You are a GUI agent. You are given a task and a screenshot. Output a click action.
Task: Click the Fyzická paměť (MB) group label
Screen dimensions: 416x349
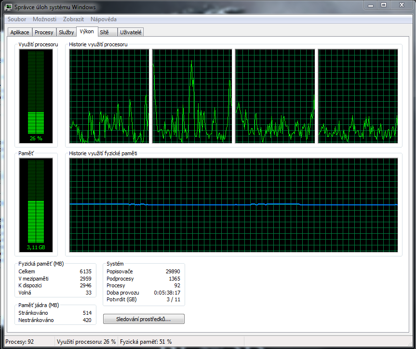coord(41,264)
